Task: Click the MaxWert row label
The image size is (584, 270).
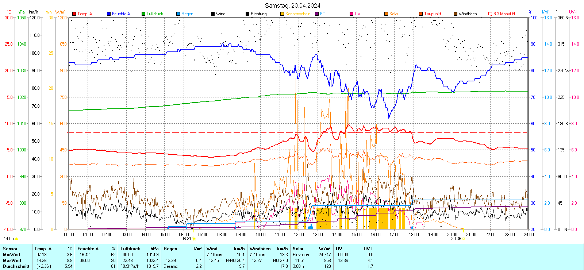Action: [12, 261]
